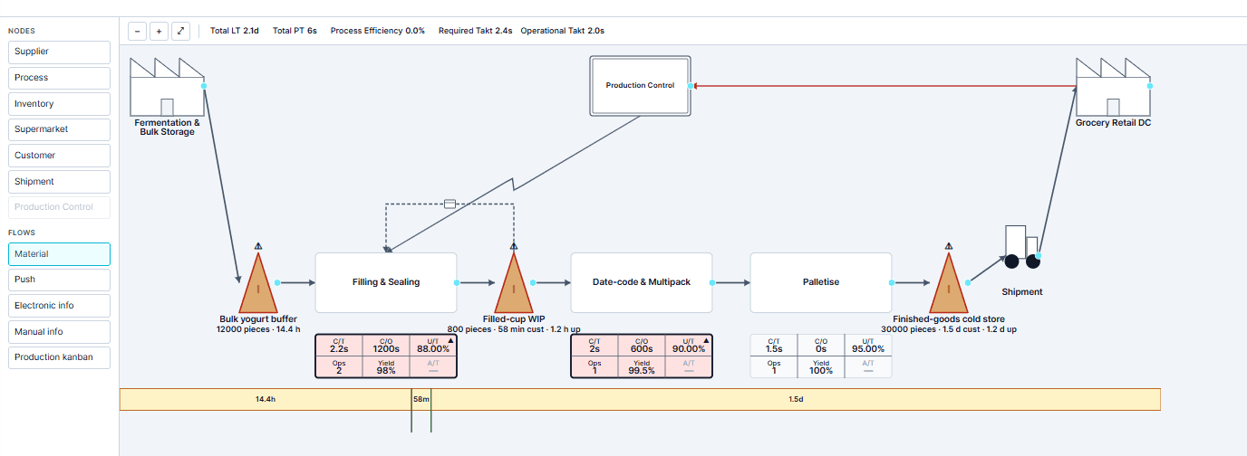Select the Filling & Sealing process box

click(386, 282)
